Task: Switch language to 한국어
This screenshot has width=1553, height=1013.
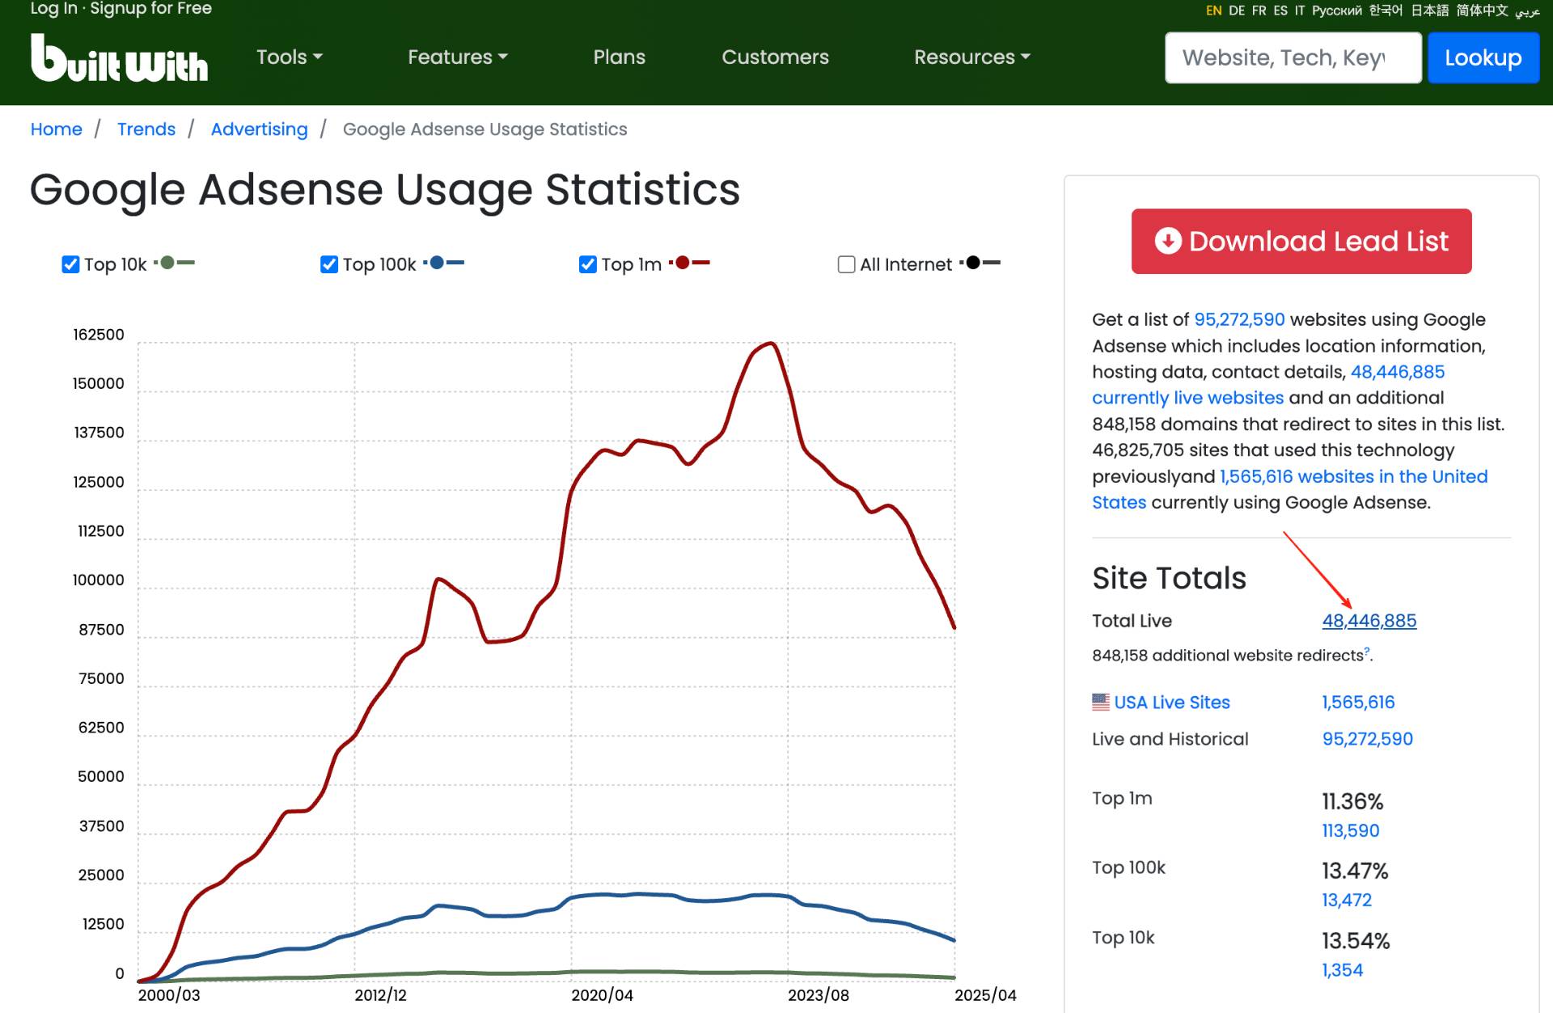Action: click(1386, 11)
